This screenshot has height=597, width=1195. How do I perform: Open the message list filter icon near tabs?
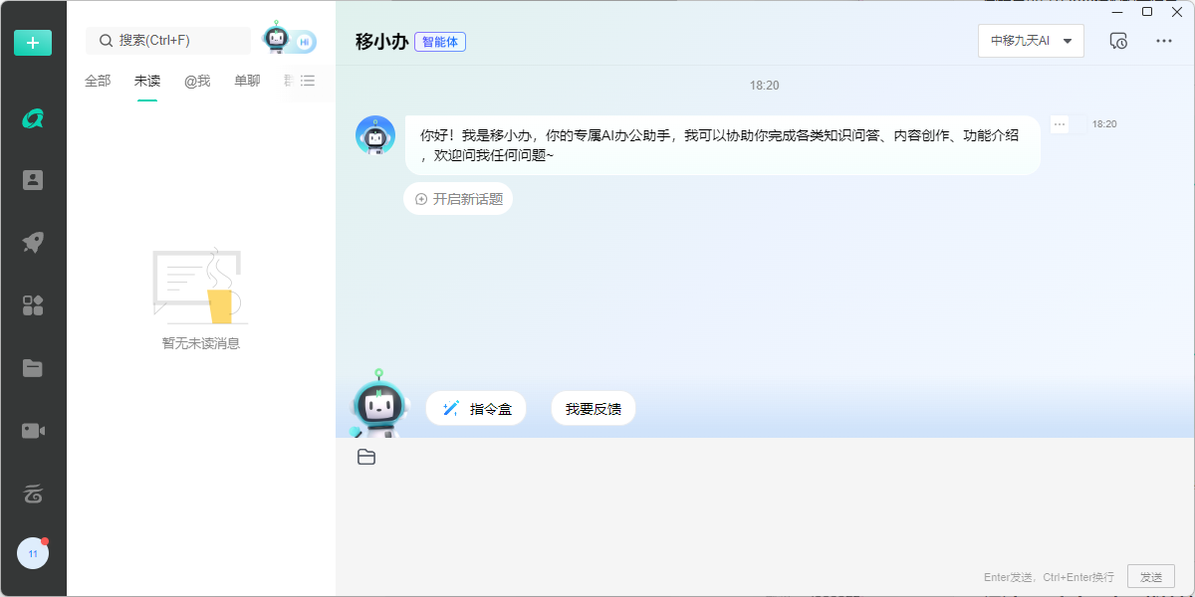307,82
